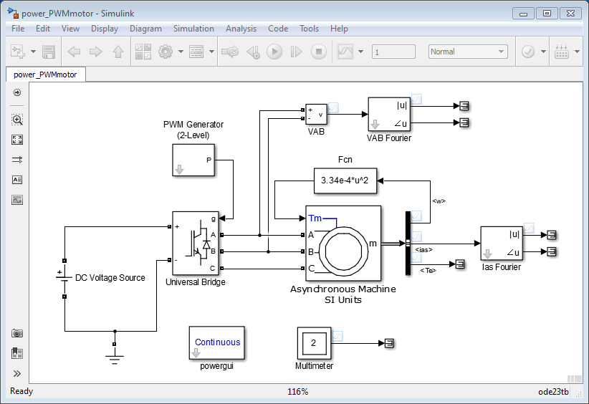589x404 pixels.
Task: Open the Tools menu
Action: point(309,29)
